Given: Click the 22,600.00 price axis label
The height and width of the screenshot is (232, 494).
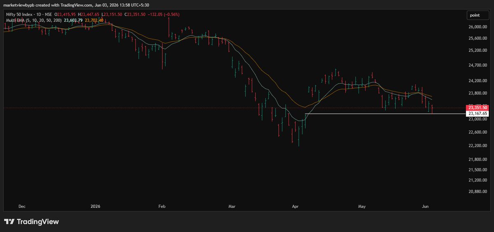Looking at the screenshot, I should click(x=478, y=132).
